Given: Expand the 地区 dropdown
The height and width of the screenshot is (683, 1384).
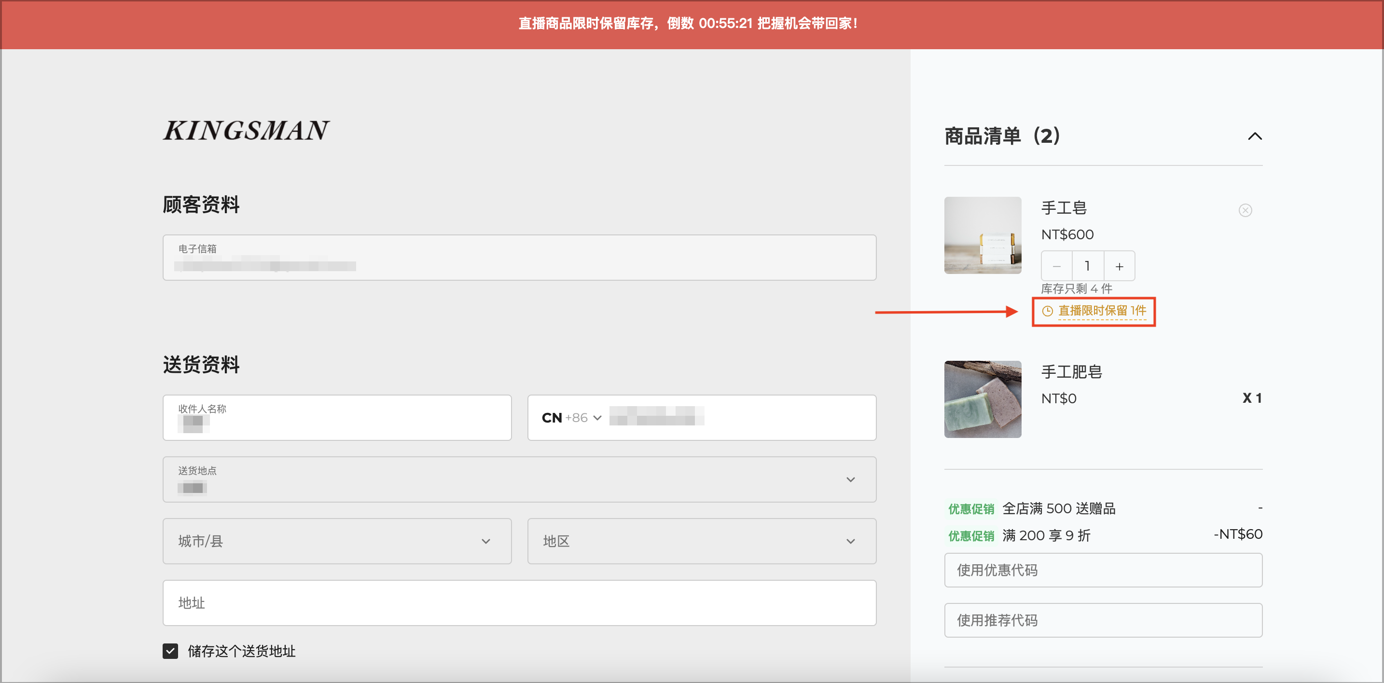Looking at the screenshot, I should pos(702,541).
